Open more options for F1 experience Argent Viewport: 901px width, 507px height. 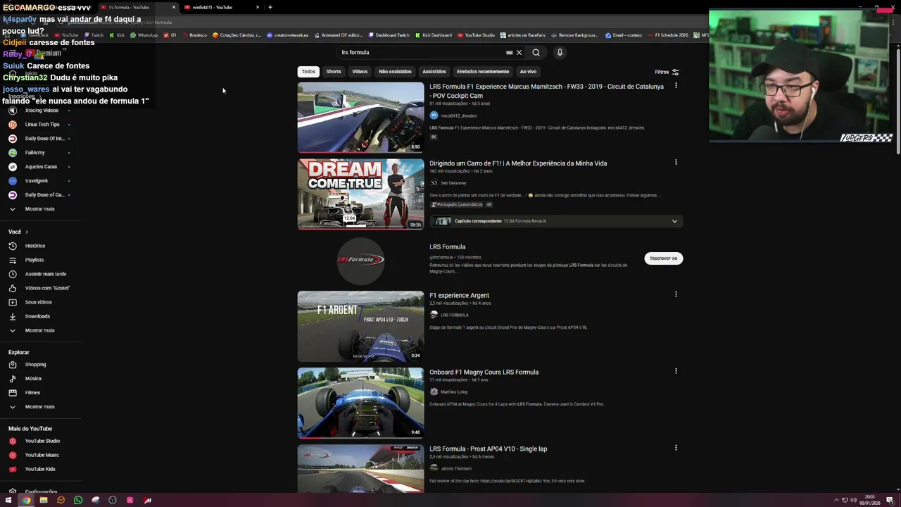pos(676,294)
